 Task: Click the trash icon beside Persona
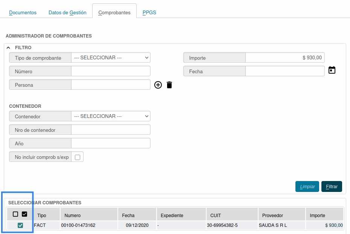(169, 85)
